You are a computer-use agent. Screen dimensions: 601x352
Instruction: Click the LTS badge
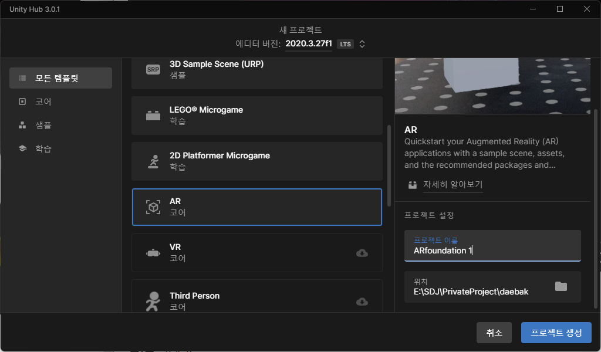[x=345, y=44]
